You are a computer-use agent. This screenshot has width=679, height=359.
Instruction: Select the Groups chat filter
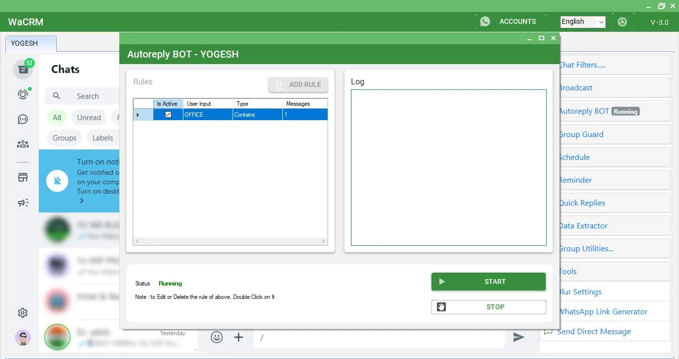tap(65, 138)
